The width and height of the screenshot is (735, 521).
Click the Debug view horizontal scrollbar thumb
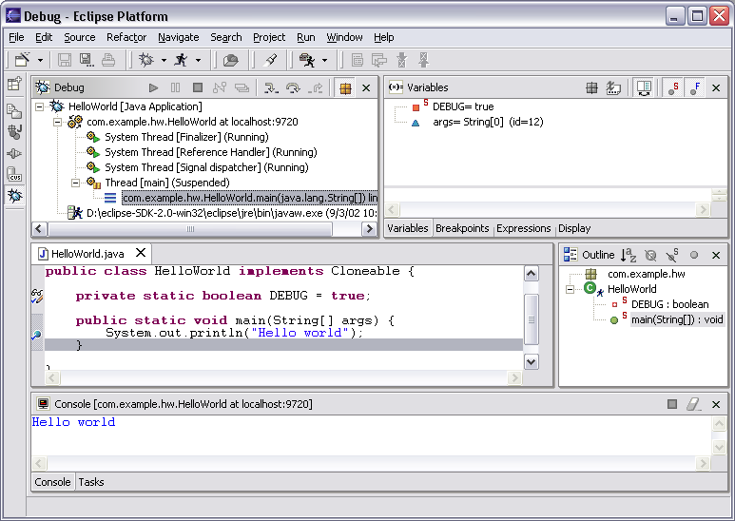pos(190,228)
